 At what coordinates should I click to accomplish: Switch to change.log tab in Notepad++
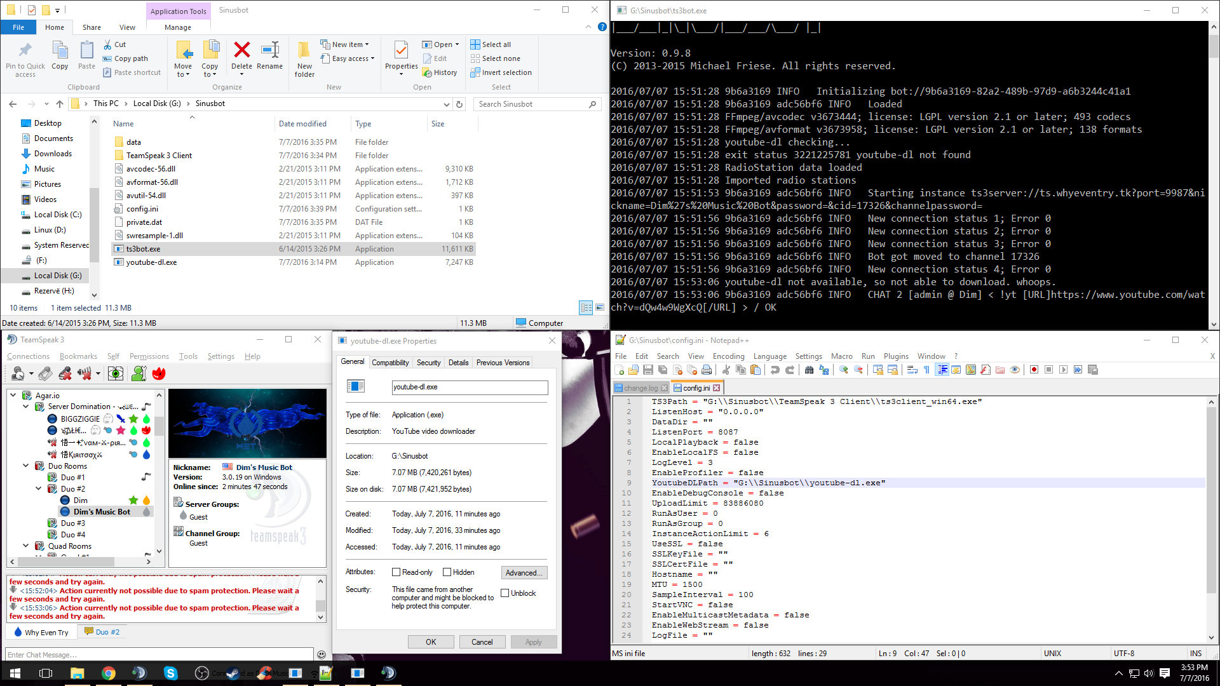point(640,387)
